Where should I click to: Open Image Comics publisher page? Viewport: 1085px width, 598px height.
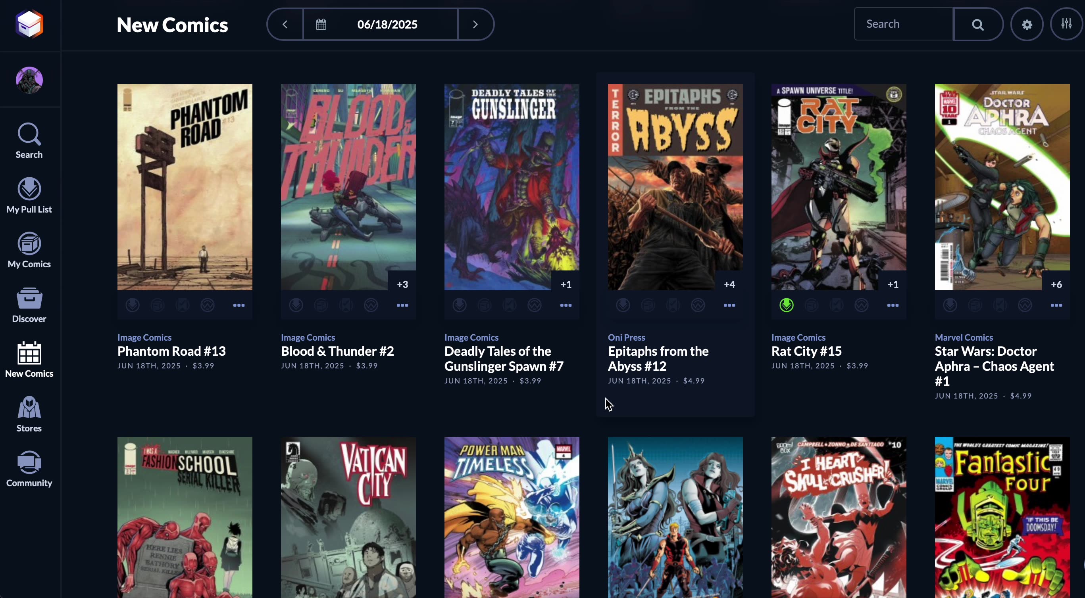[x=144, y=337]
